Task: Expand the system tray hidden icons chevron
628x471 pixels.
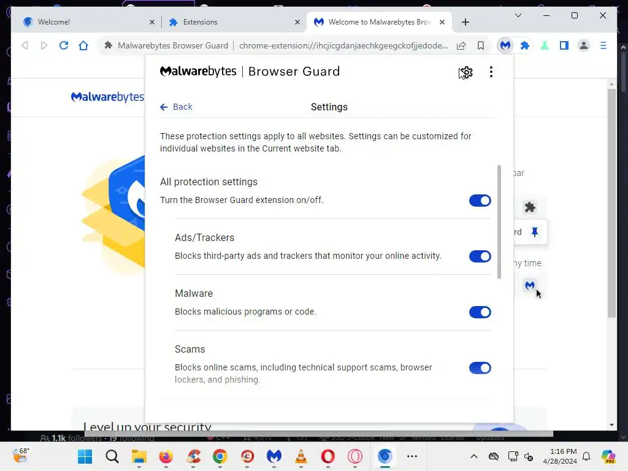Action: 474,456
